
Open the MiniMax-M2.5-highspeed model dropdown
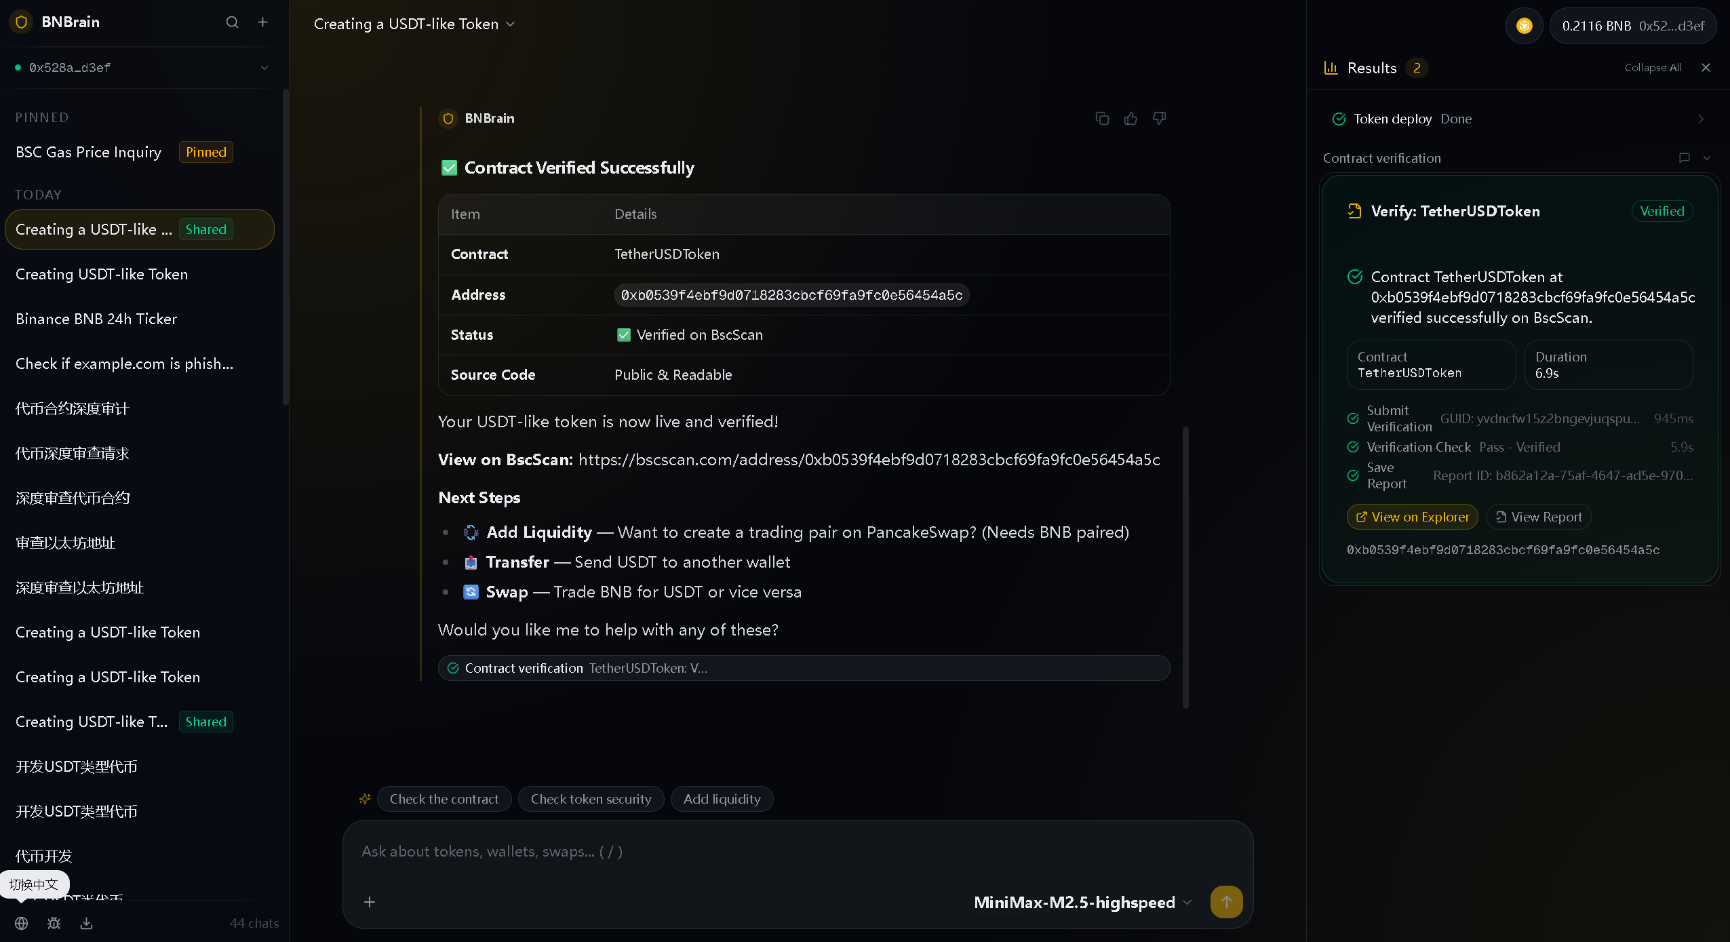tap(1080, 902)
